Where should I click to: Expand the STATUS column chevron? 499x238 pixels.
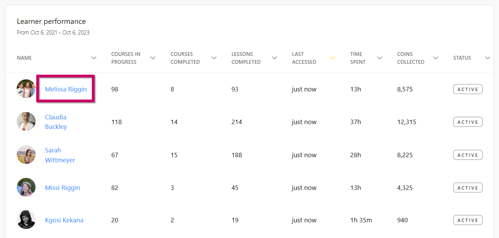pyautogui.click(x=487, y=58)
